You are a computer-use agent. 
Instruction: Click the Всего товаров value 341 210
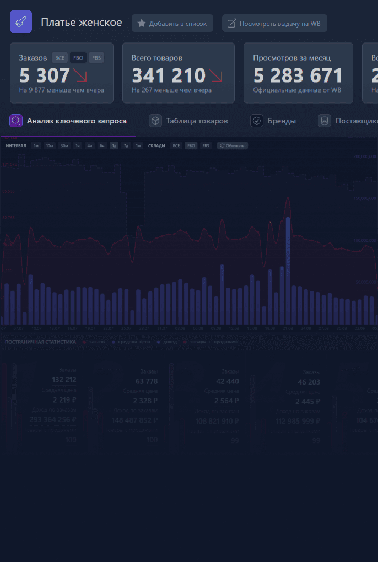click(169, 75)
